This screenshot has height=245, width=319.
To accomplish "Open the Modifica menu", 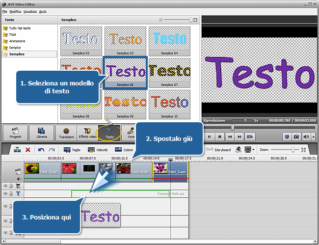I will coord(15,11).
